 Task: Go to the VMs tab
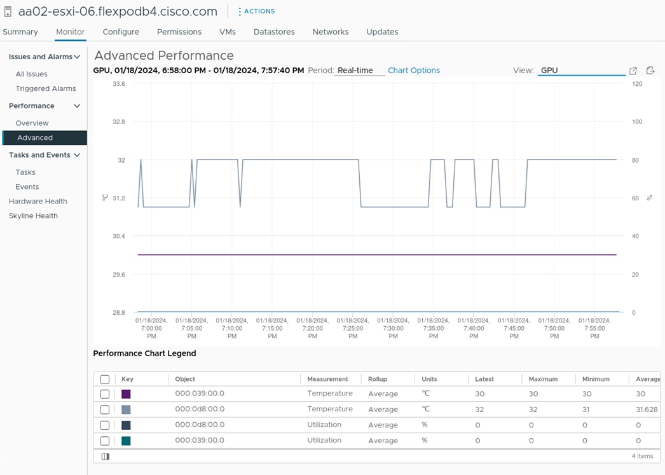click(x=228, y=32)
